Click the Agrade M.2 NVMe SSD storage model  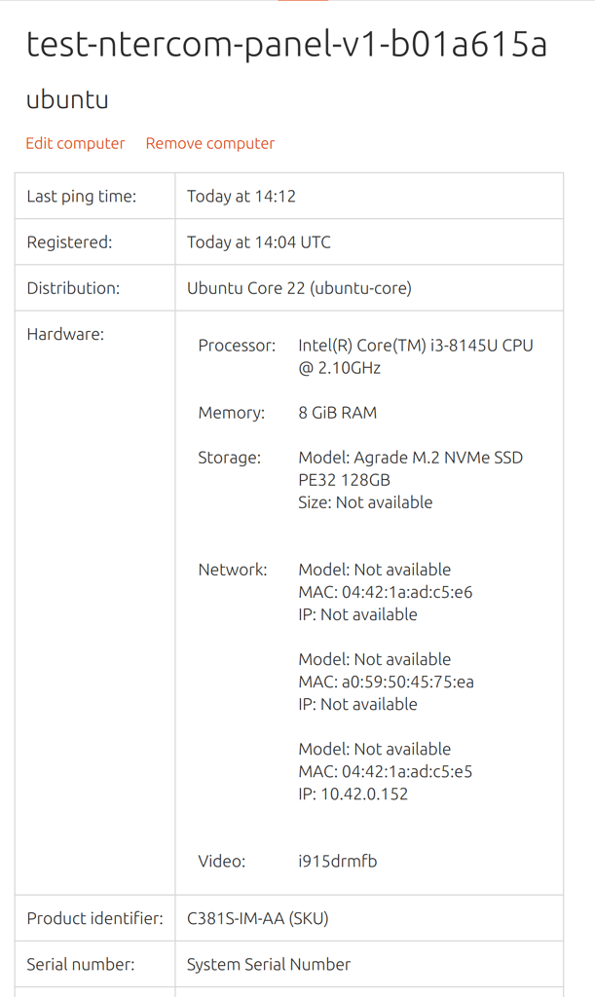pyautogui.click(x=410, y=468)
